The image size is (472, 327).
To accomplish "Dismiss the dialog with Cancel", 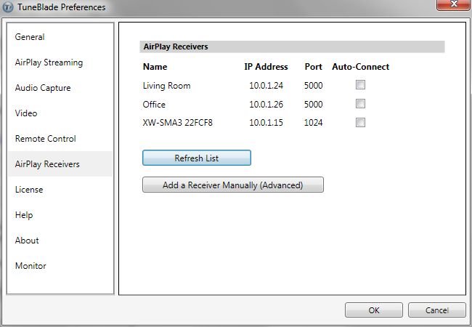I will tap(436, 310).
